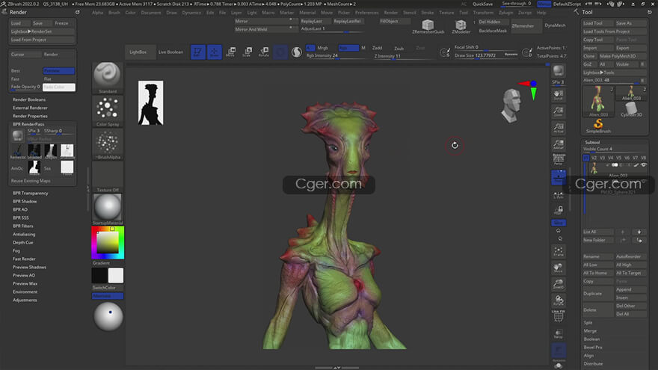Open the Color Spray stroke picker

click(108, 109)
